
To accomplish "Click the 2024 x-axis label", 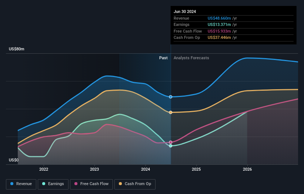I will [x=146, y=169].
